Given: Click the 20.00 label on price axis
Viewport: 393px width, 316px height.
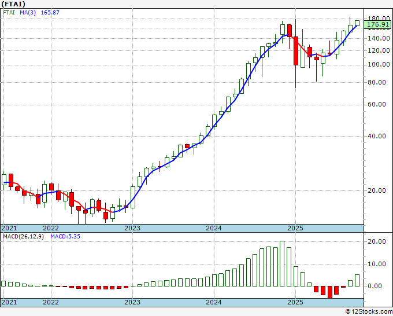Looking at the screenshot, I should (x=377, y=190).
